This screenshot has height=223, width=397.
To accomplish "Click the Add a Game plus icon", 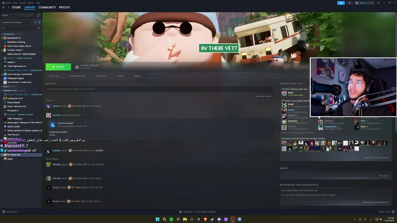I will [x=4, y=212].
